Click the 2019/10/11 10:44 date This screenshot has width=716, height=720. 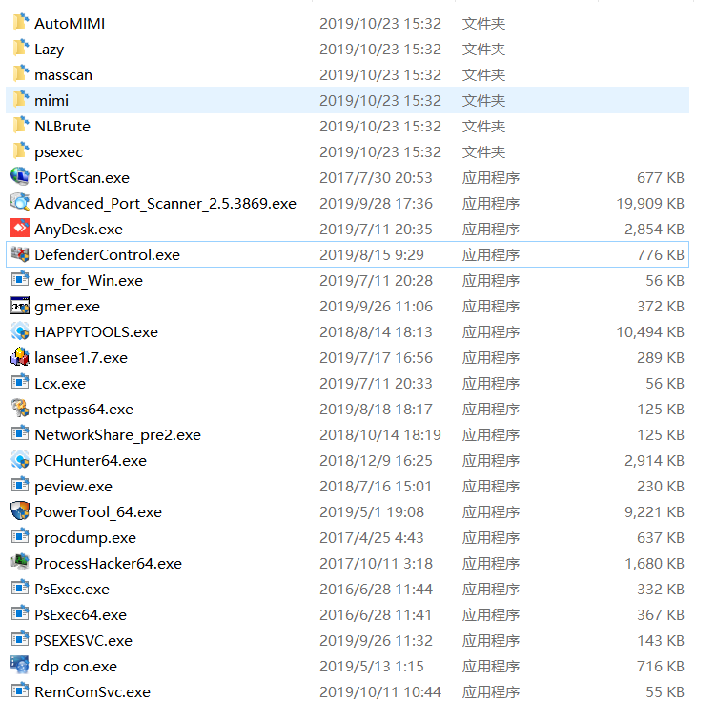[380, 692]
